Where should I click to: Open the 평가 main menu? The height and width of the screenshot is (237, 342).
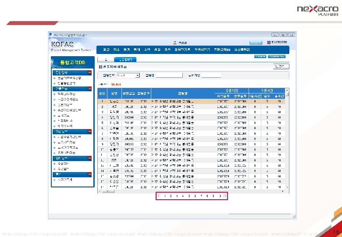pyautogui.click(x=126, y=50)
